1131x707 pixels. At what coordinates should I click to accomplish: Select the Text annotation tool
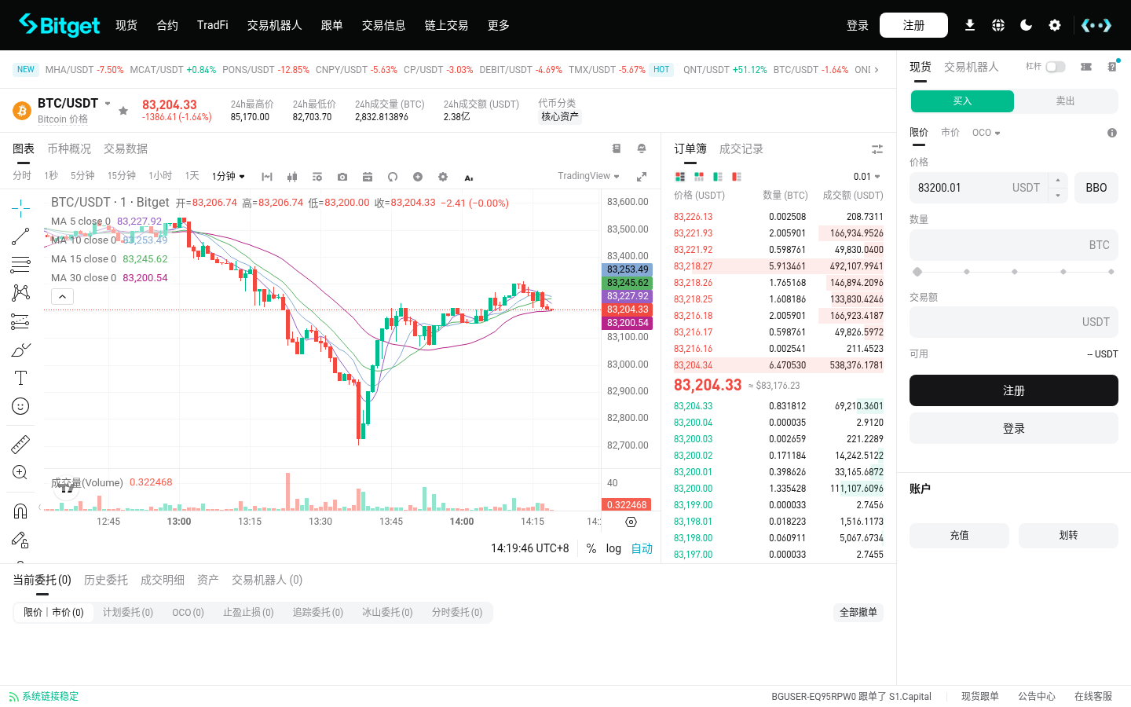pyautogui.click(x=20, y=378)
